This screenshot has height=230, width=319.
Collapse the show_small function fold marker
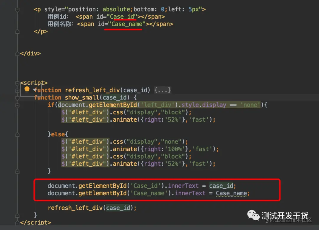(x=17, y=98)
